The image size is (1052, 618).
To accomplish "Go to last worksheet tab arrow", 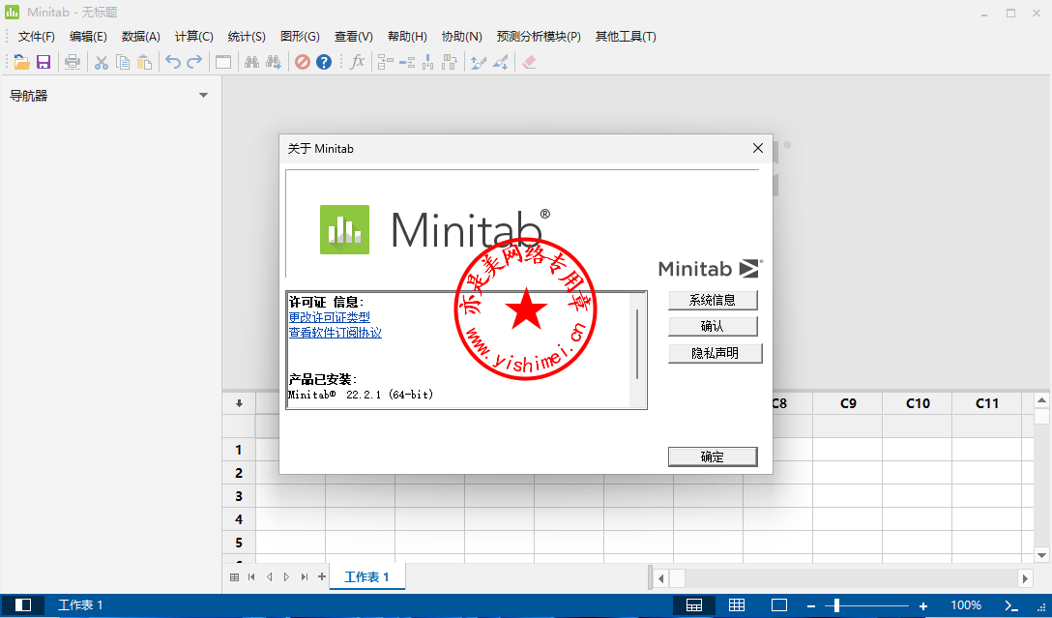I will tap(305, 577).
